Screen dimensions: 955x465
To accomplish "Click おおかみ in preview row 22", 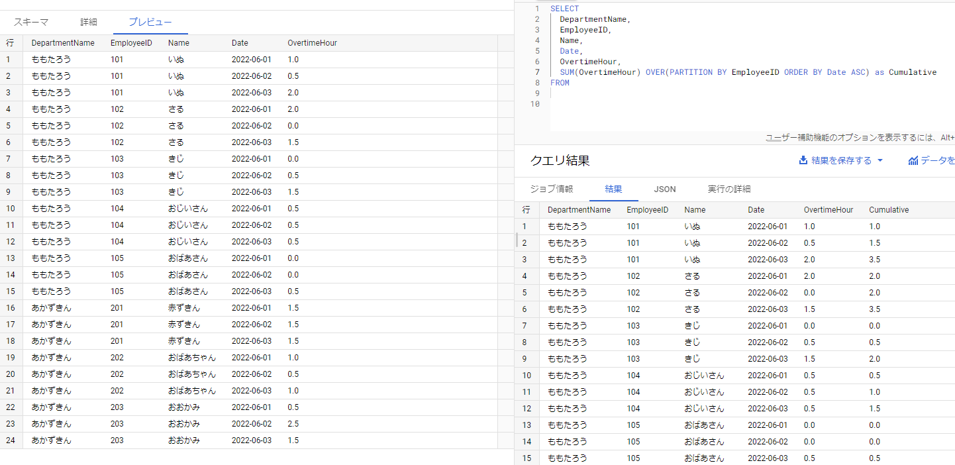I will point(184,407).
